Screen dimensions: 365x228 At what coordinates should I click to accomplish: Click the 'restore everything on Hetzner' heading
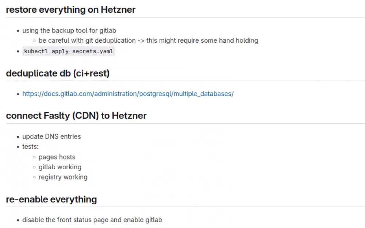tap(70, 10)
